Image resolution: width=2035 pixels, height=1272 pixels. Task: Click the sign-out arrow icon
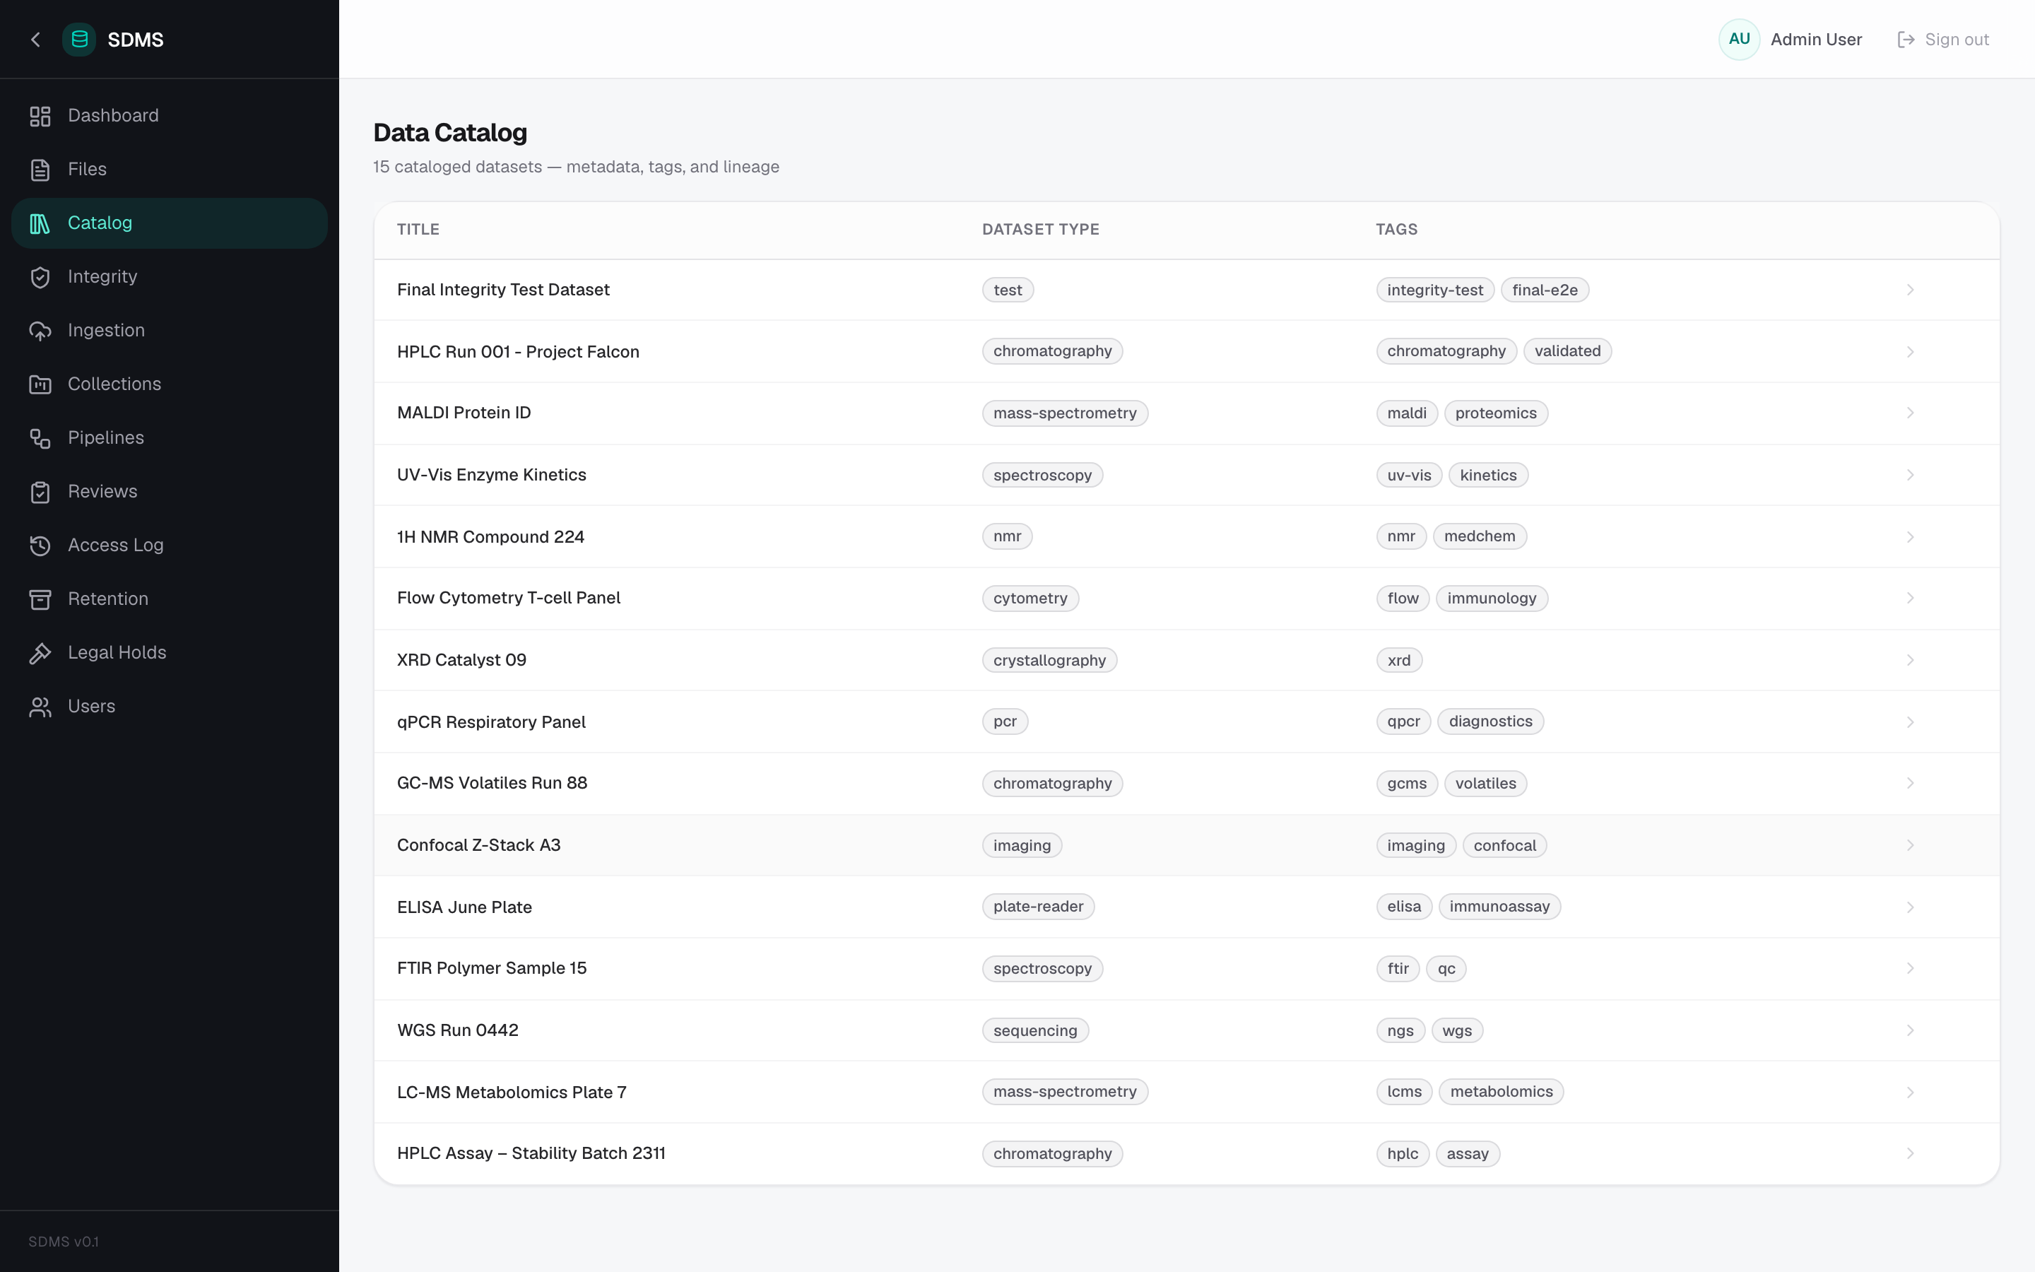click(x=1906, y=40)
